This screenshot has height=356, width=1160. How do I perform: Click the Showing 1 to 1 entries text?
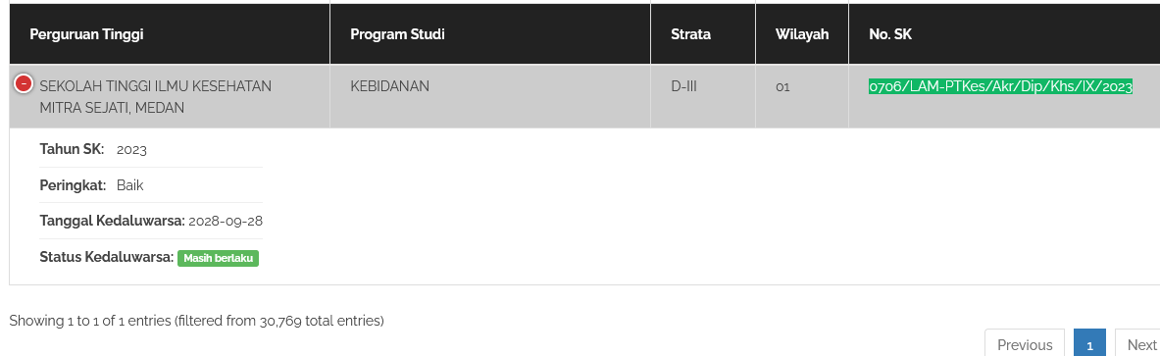click(x=197, y=322)
